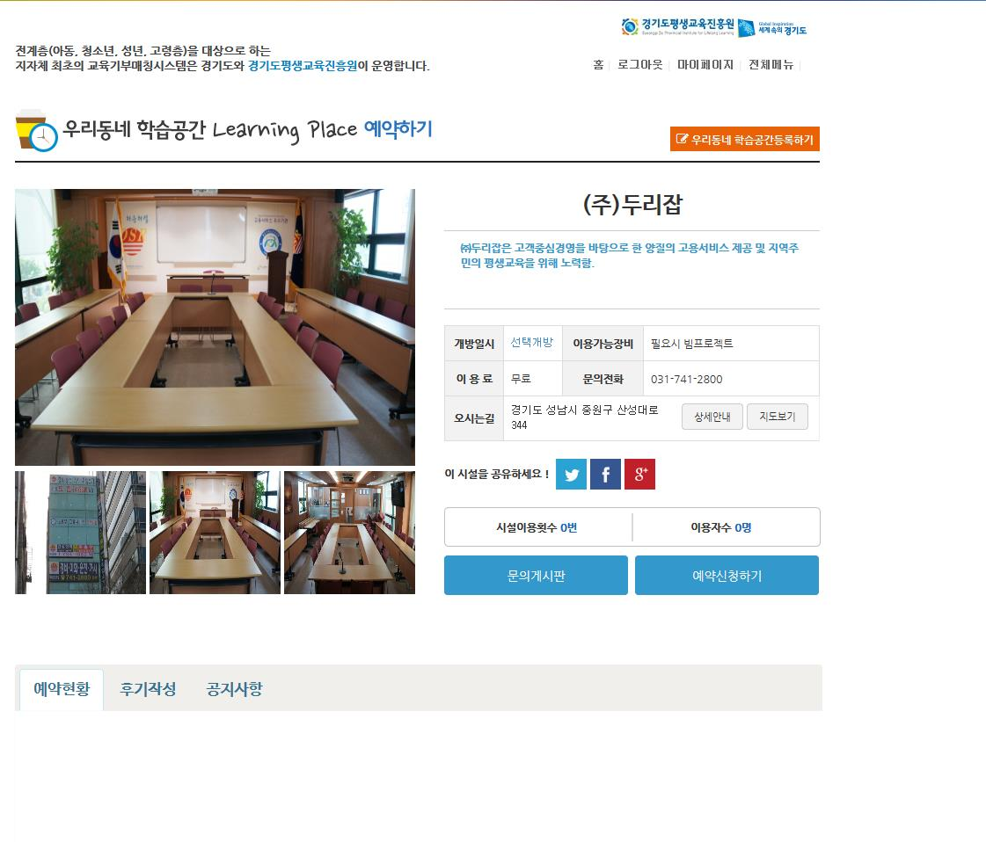
Task: Click the 우리동네 학습공간등록하기 button
Action: 744,140
